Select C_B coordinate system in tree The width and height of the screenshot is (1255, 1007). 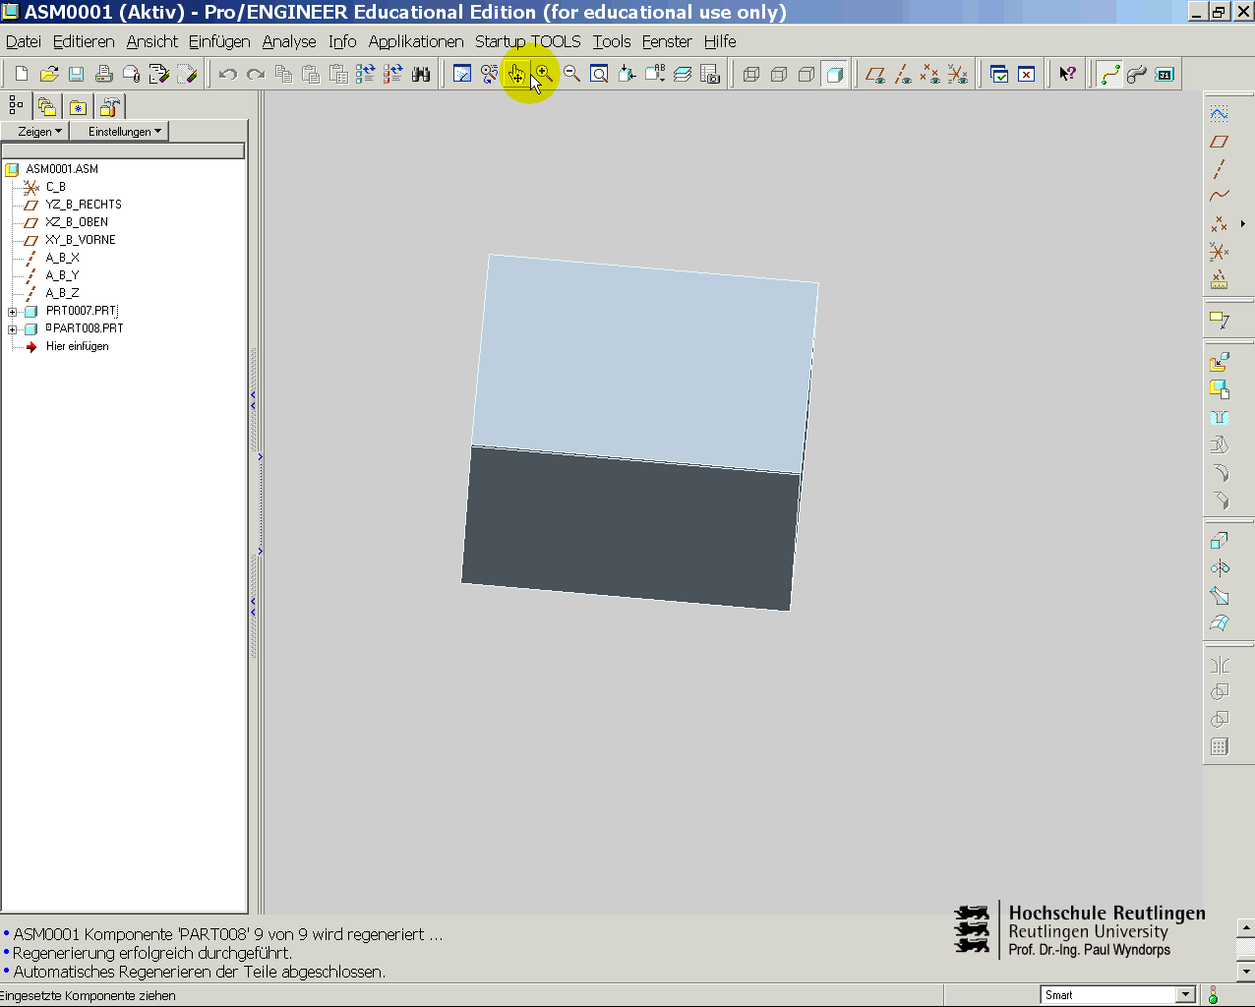click(x=55, y=187)
